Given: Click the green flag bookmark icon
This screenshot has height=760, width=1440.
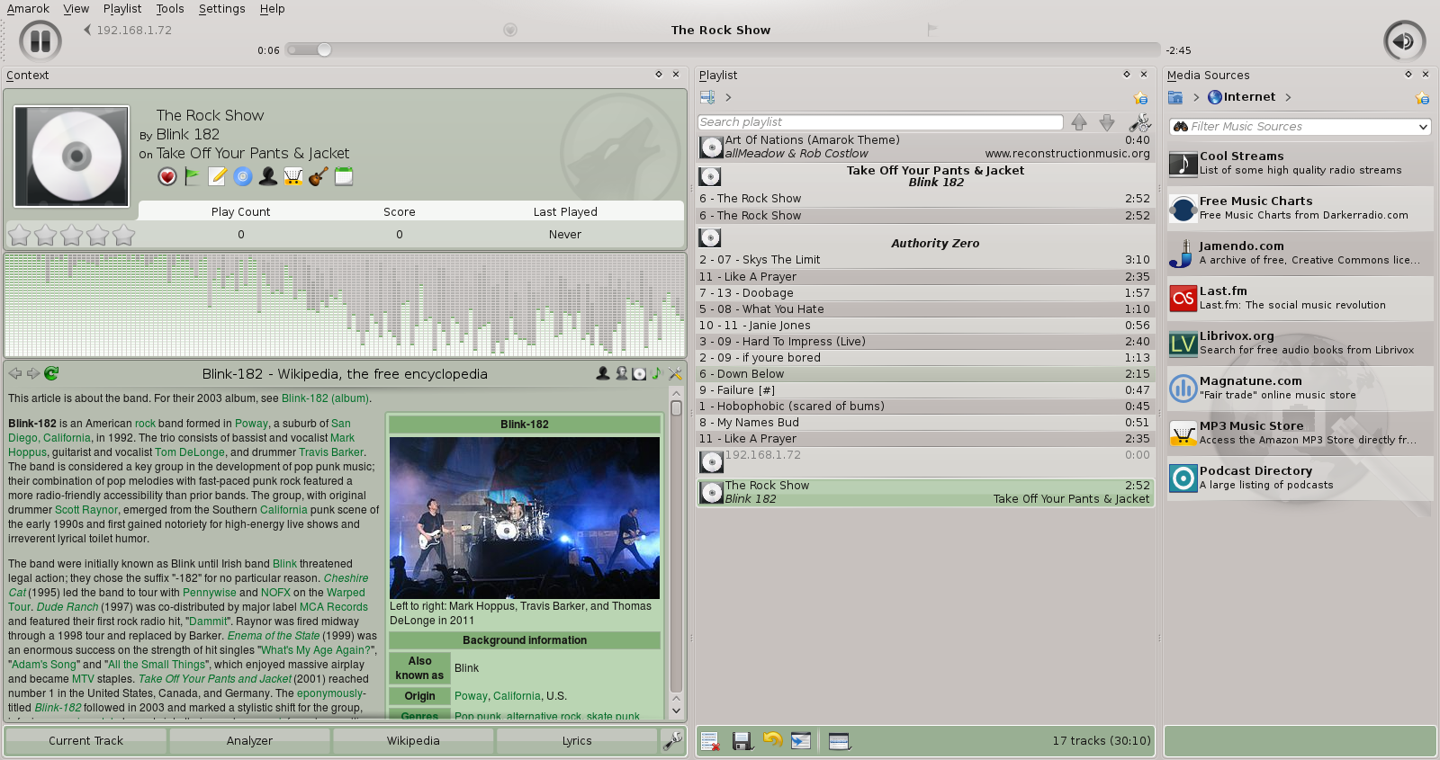Looking at the screenshot, I should tap(193, 176).
